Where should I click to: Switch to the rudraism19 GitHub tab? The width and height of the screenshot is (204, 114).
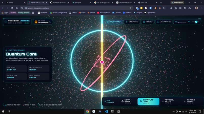[59, 3]
